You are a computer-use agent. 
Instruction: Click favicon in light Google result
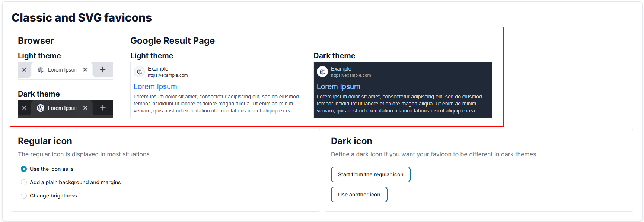[x=139, y=72]
